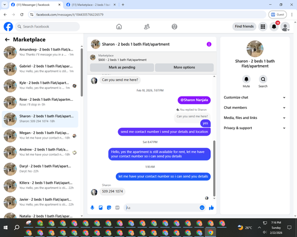Open the Chrome three-dot menu
Screen dimensions: 297x237
coord(292,15)
